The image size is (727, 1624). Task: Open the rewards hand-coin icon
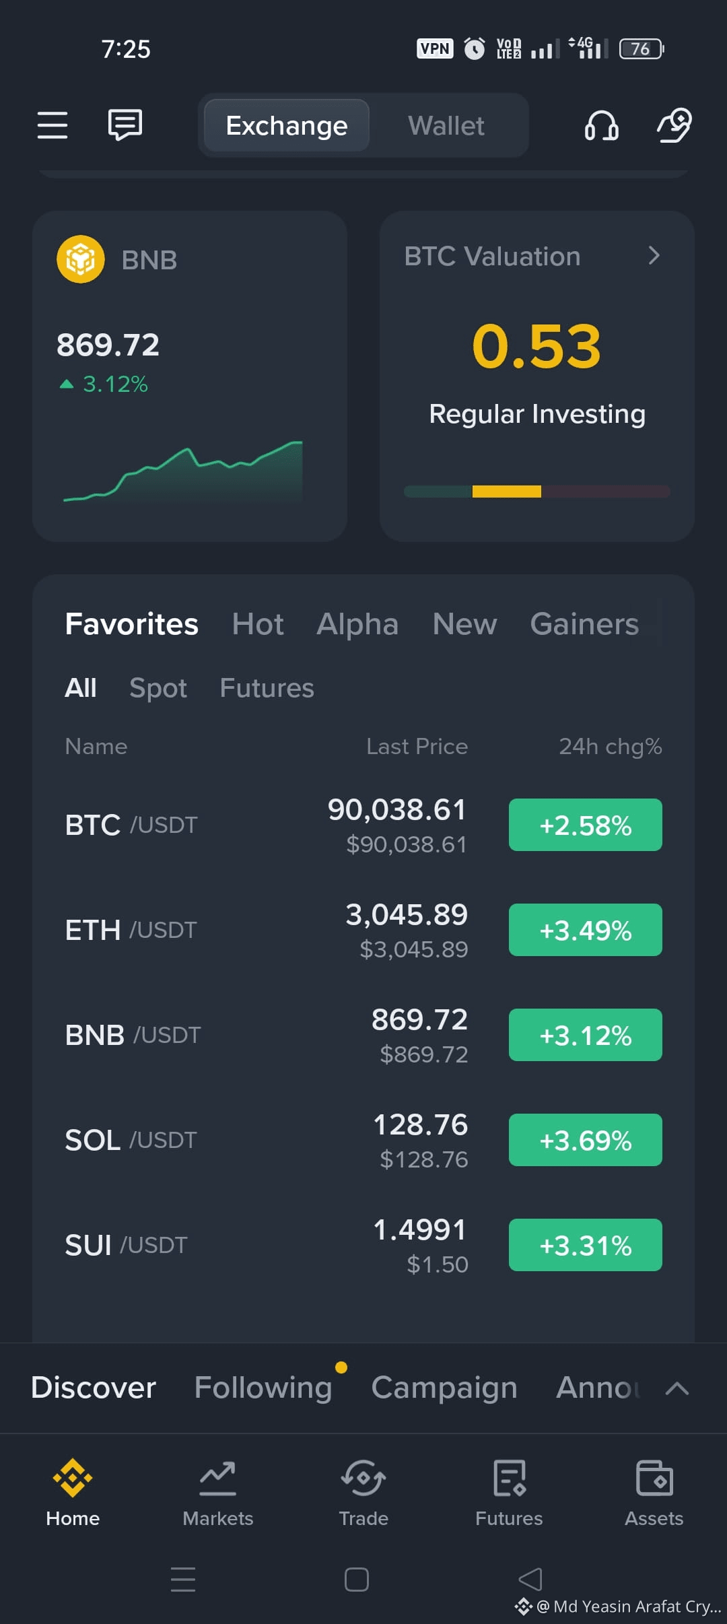674,125
